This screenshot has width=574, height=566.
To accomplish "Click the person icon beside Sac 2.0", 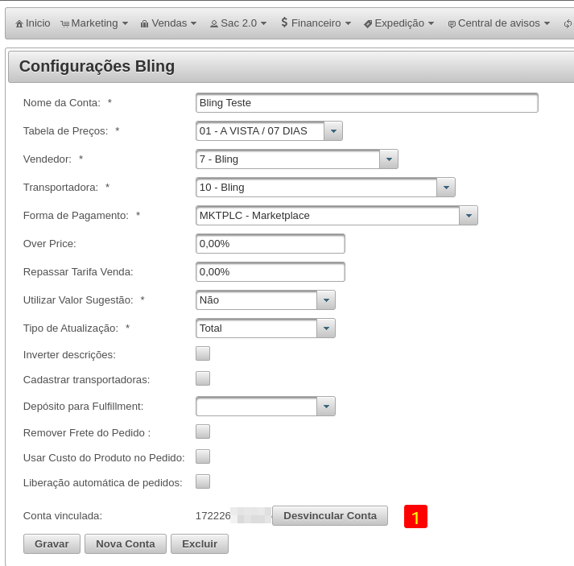I will pos(214,24).
